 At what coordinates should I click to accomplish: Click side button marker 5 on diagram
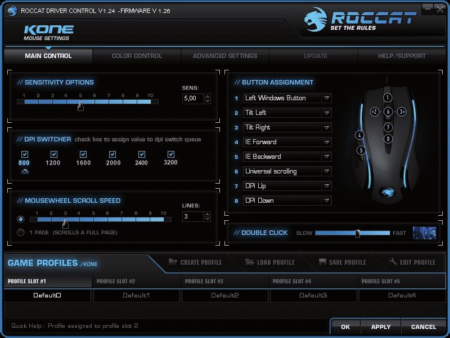[x=361, y=150]
